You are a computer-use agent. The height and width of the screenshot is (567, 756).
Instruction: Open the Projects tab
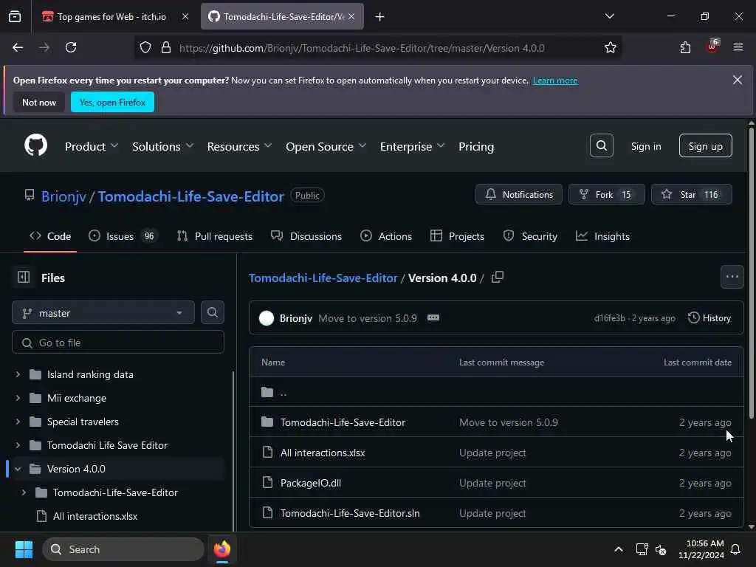pyautogui.click(x=457, y=236)
